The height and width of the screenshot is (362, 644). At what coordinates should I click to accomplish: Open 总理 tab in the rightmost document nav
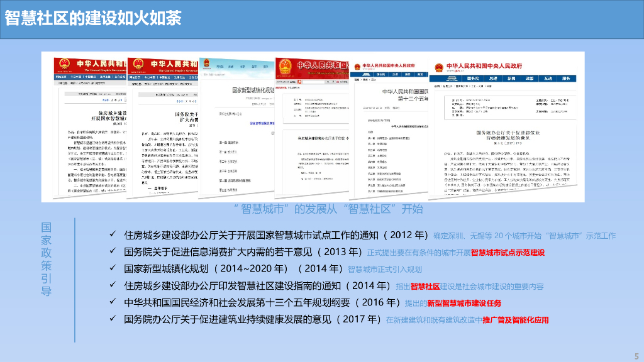[493, 79]
